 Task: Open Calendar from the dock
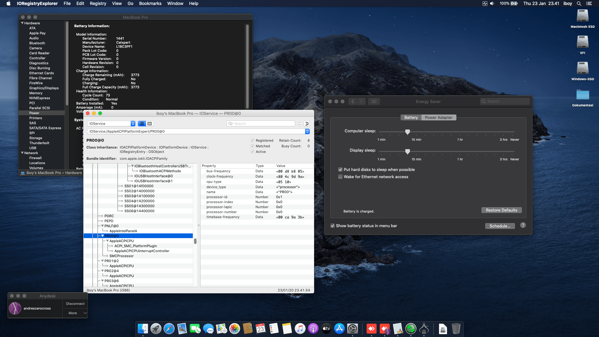[261, 329]
